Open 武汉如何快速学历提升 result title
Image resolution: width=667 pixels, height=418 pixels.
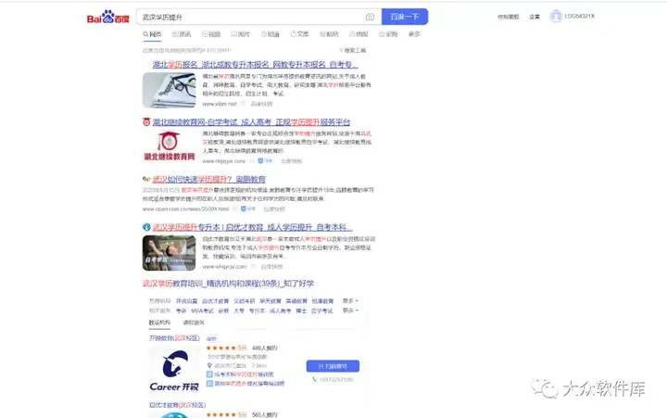pyautogui.click(x=208, y=179)
